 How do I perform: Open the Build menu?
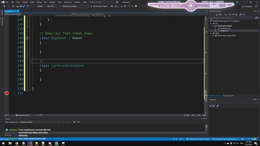point(32,2)
